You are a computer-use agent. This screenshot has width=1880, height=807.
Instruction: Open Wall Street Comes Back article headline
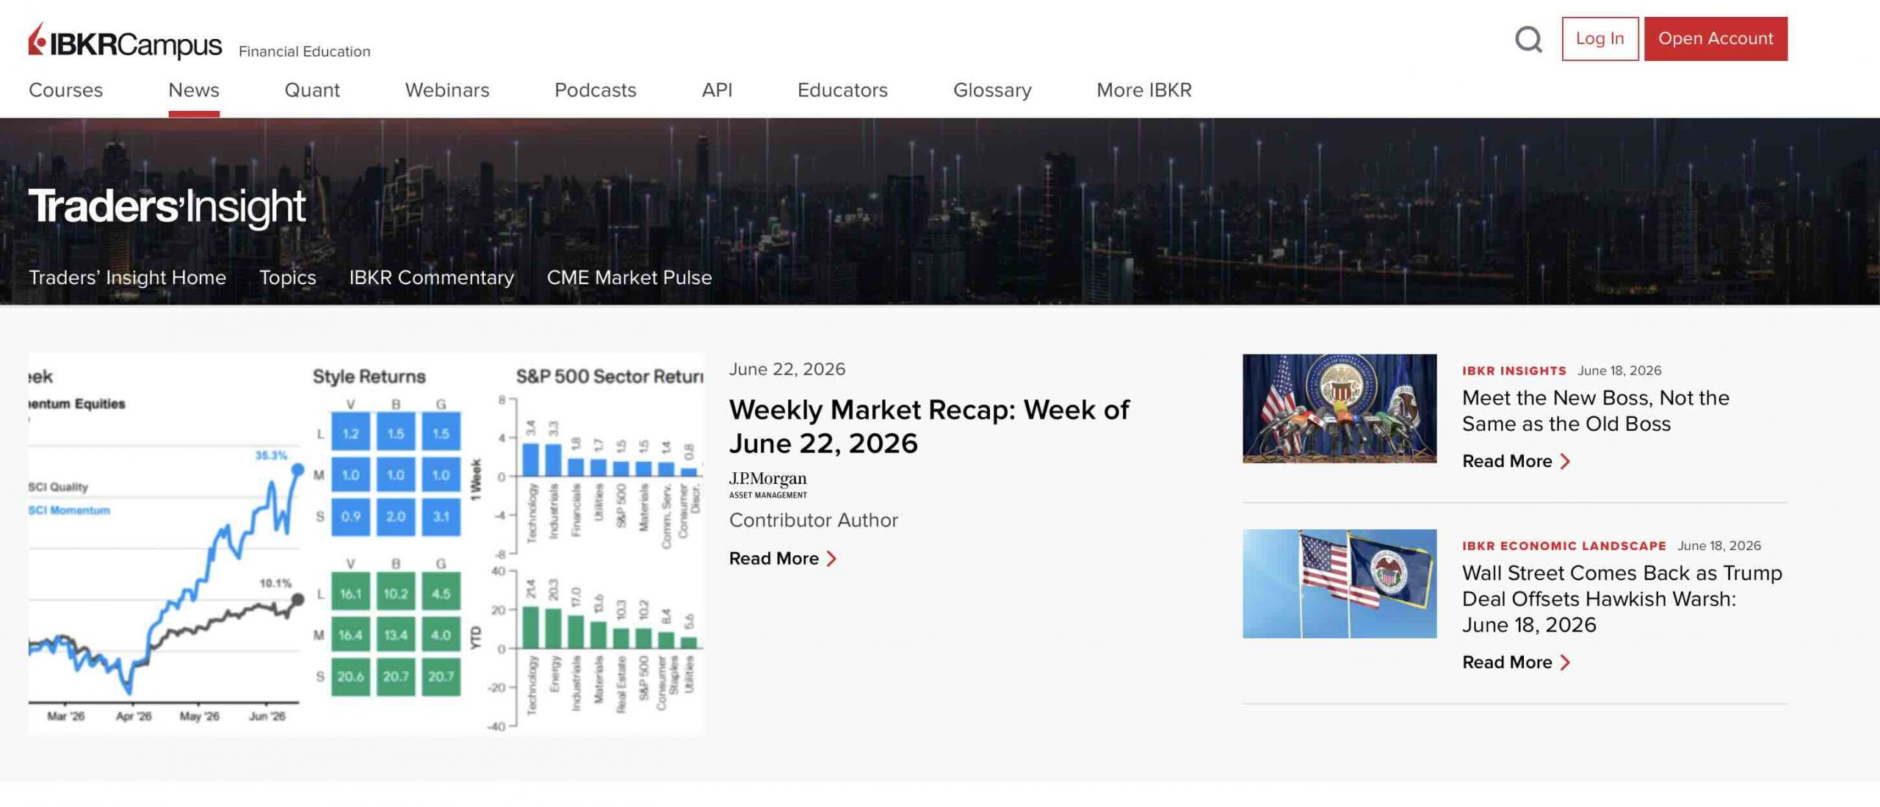pyautogui.click(x=1622, y=598)
